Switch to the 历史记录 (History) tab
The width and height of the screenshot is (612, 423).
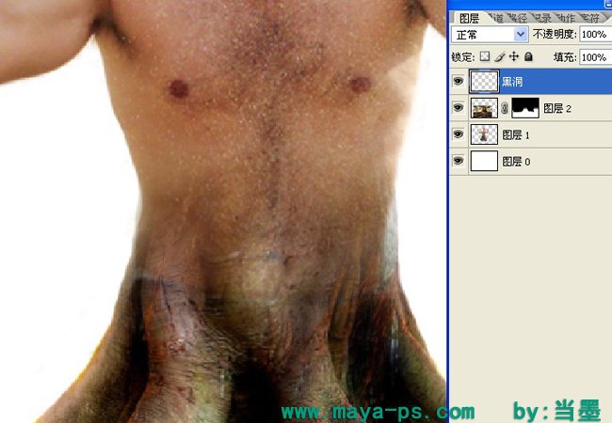542,18
